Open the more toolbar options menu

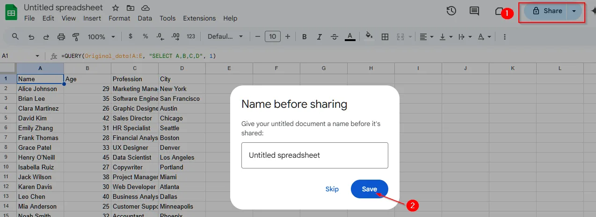pos(504,36)
